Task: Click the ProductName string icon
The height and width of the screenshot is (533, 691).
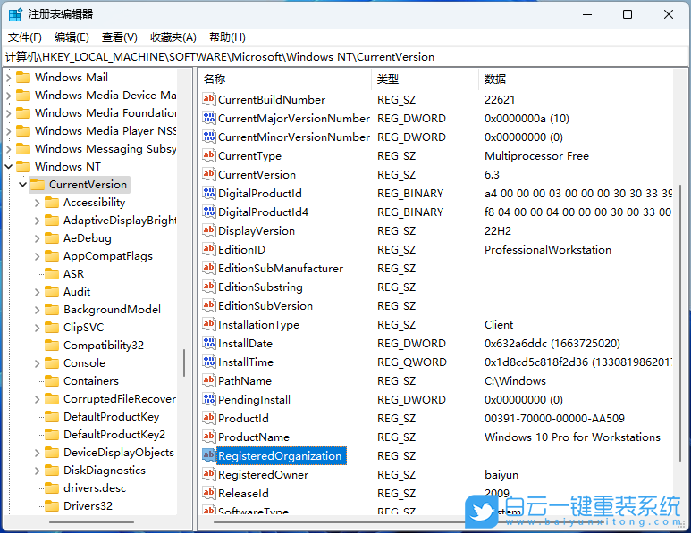Action: click(x=209, y=437)
